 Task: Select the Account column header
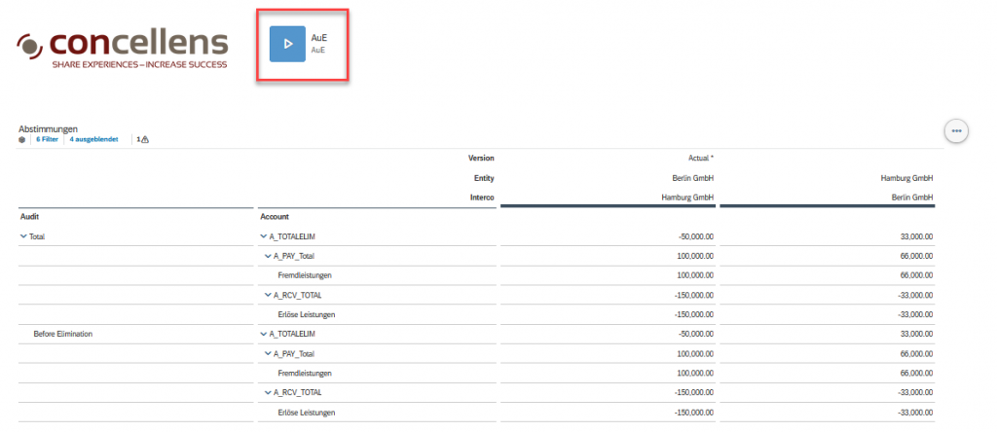point(276,217)
